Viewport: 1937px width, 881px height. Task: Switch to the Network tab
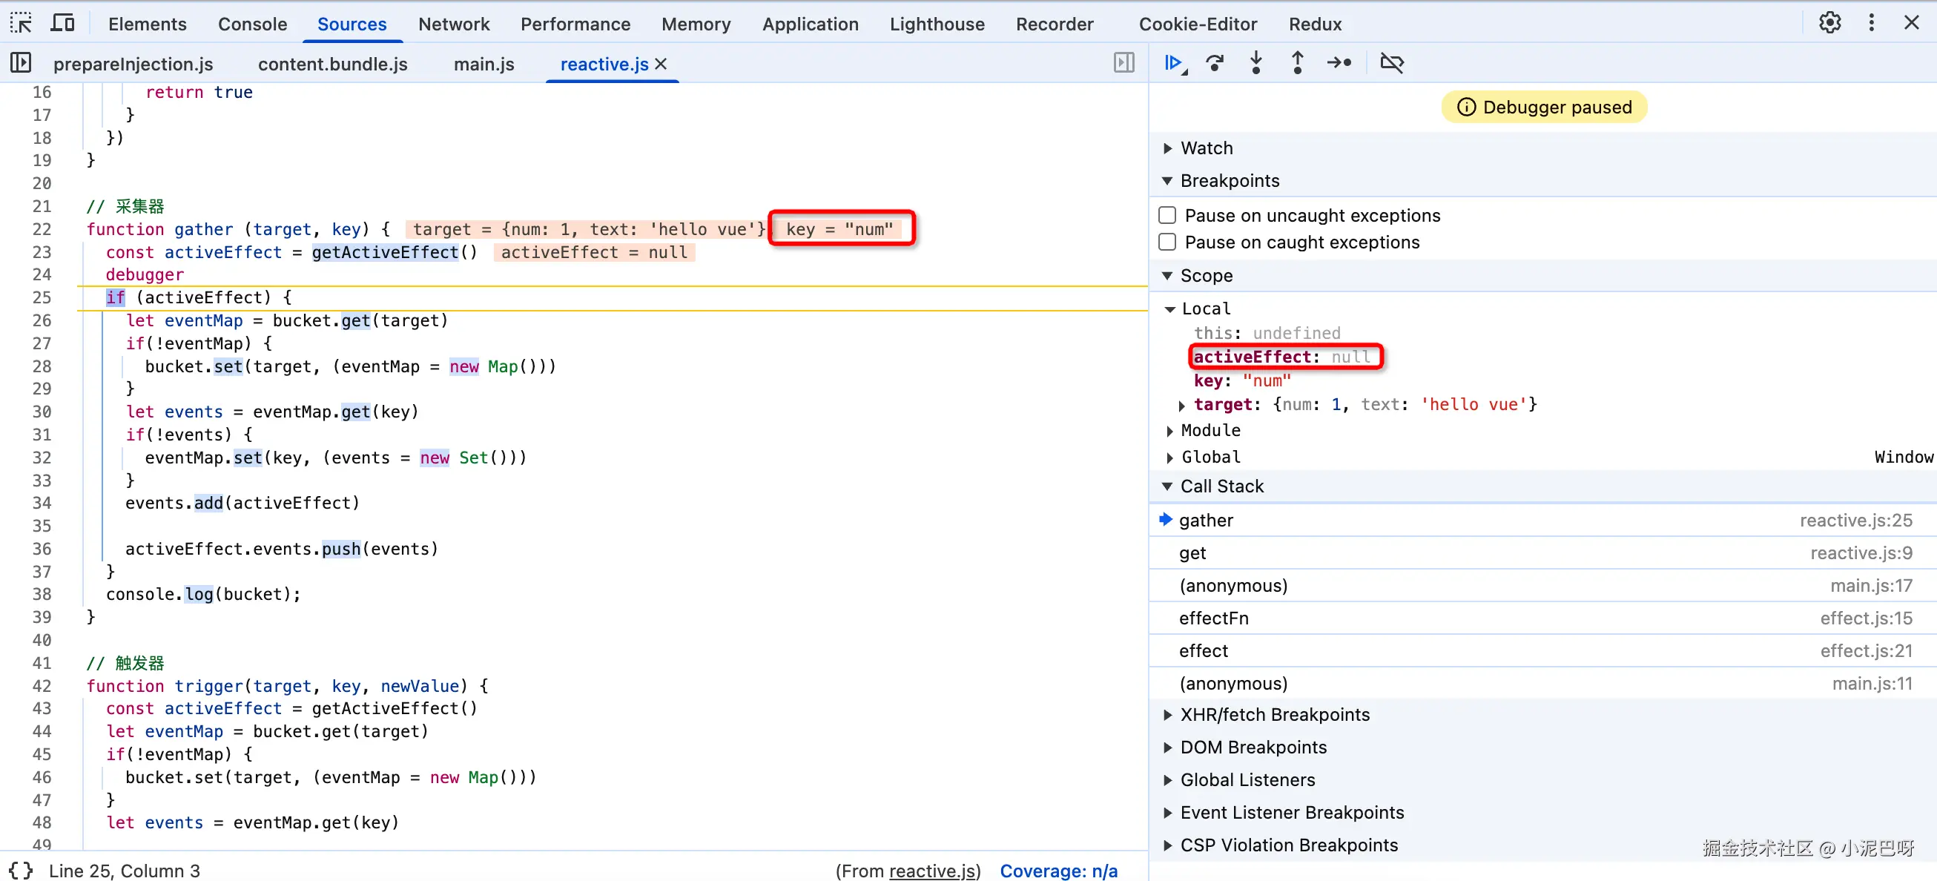coord(453,24)
